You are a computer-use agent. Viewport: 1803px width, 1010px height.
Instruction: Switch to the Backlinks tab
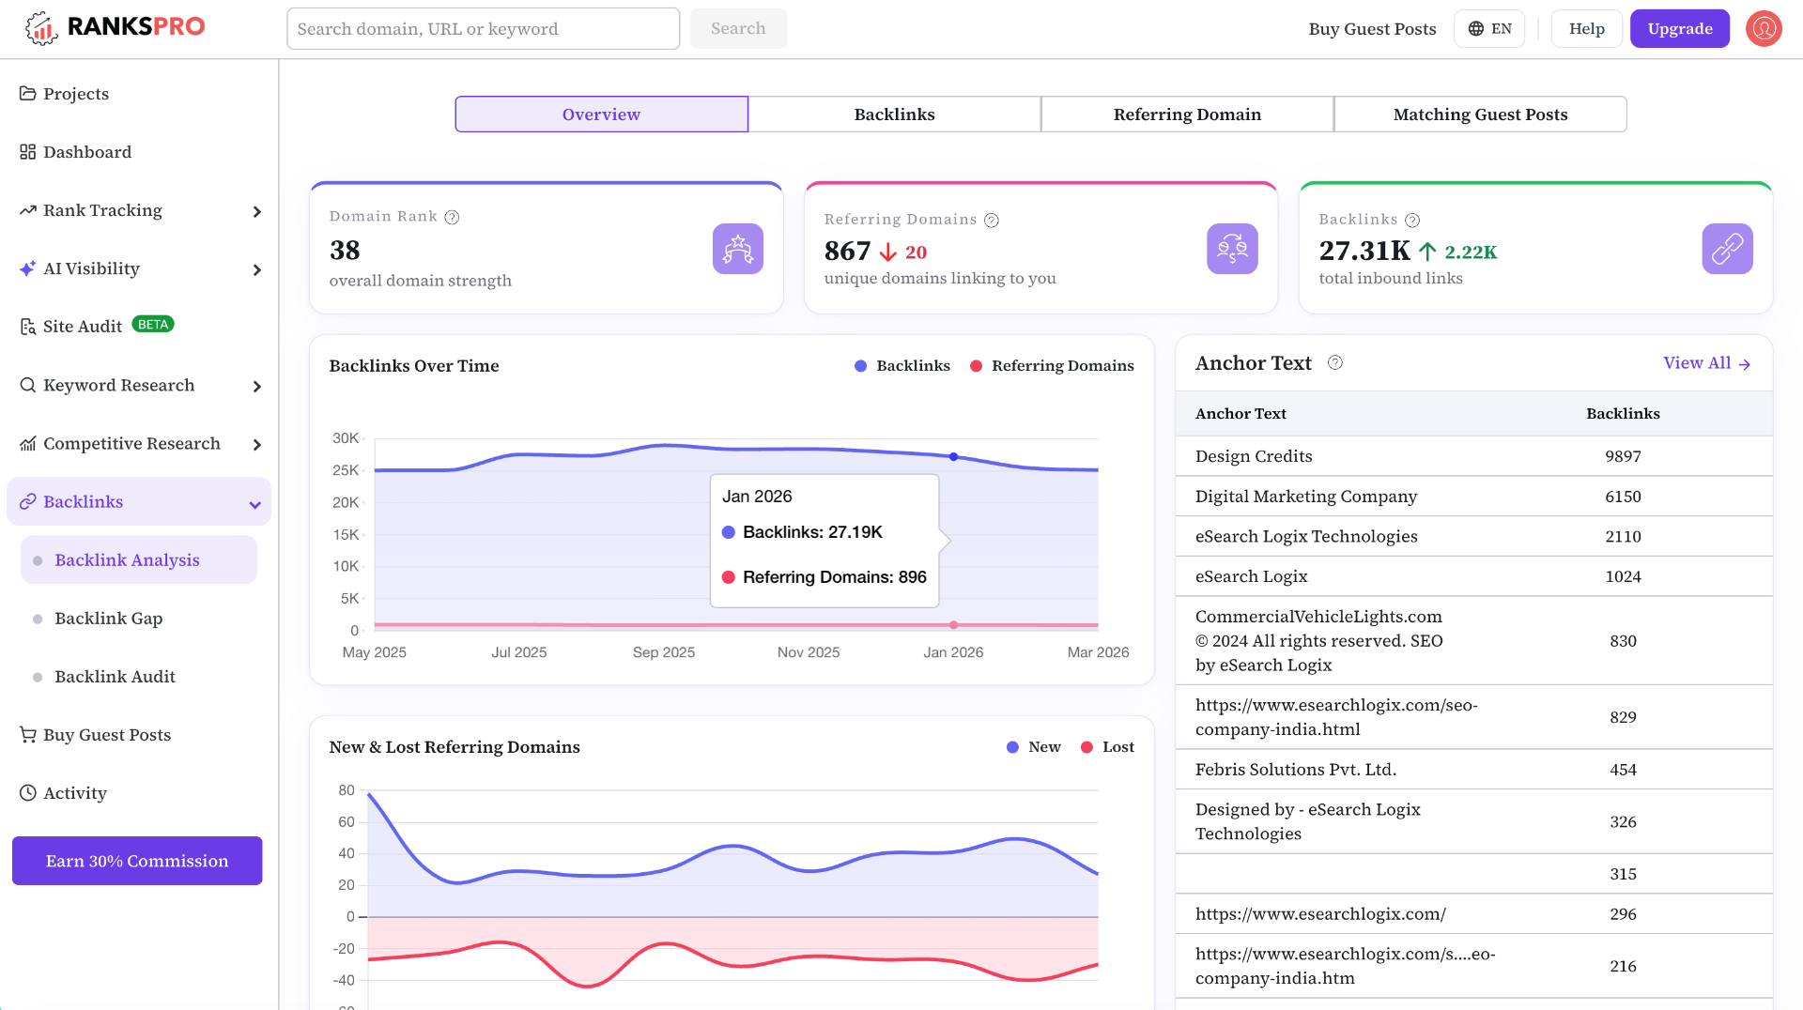(x=894, y=115)
